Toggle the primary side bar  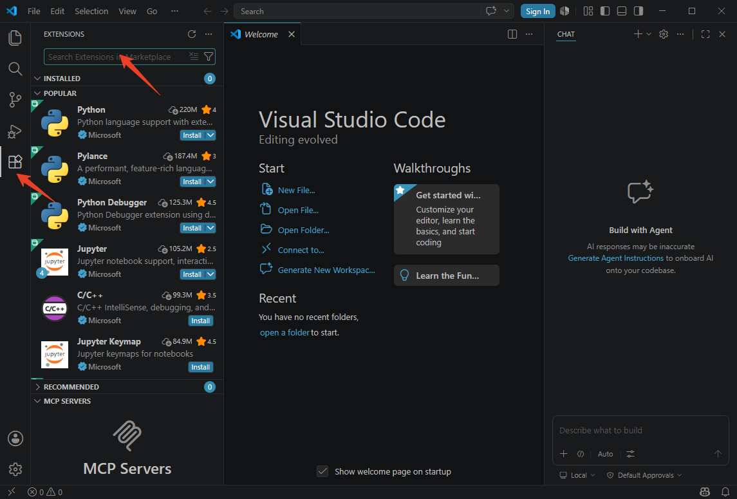(605, 11)
